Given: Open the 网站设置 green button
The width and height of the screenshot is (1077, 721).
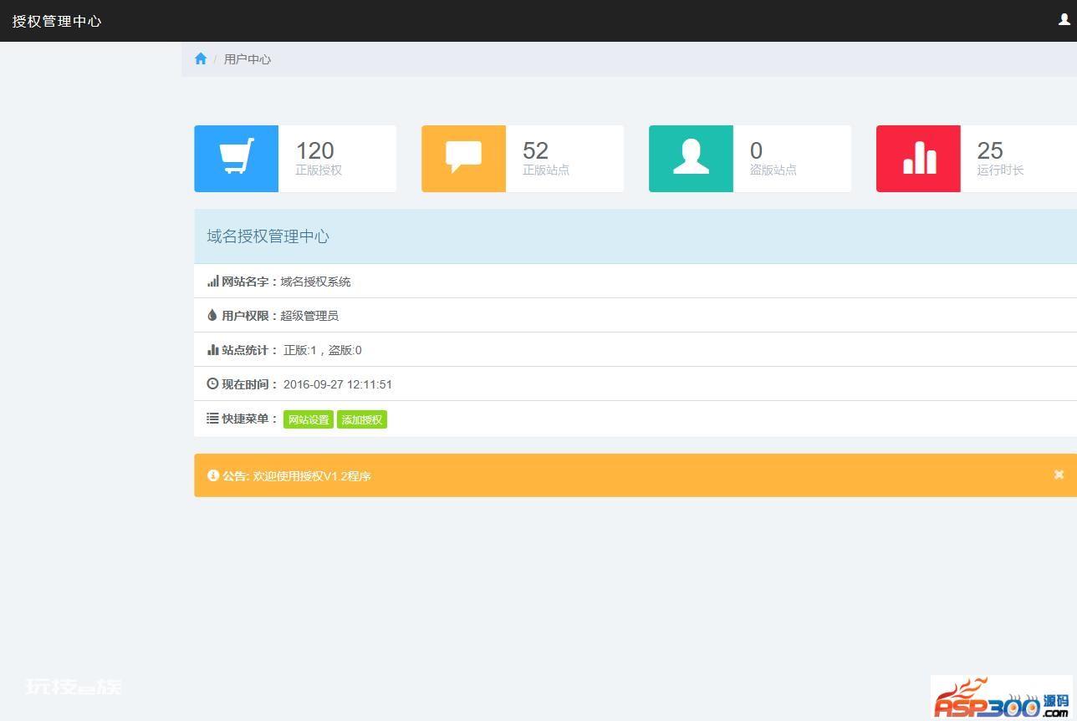Looking at the screenshot, I should click(x=309, y=419).
